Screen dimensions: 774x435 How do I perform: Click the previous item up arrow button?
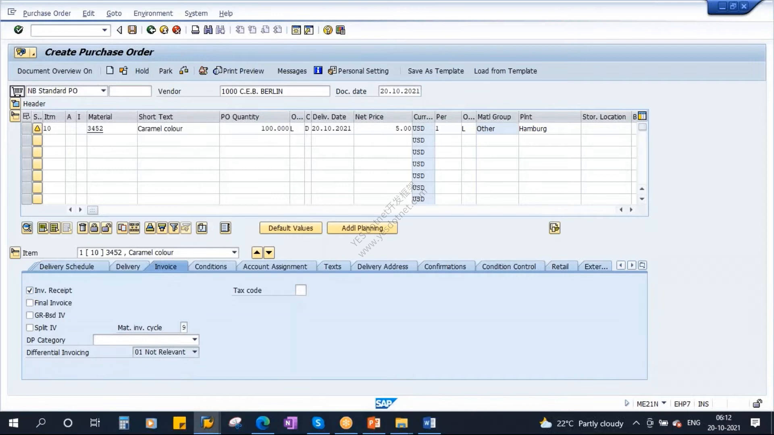tap(257, 253)
